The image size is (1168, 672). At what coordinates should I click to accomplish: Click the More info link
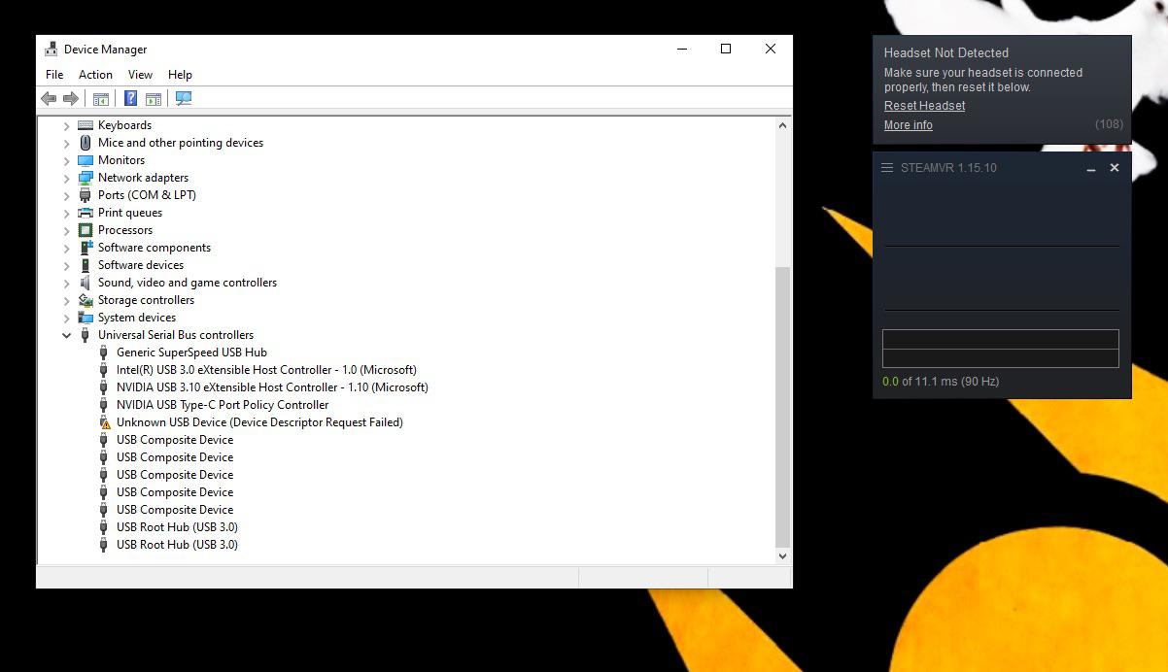click(x=908, y=124)
